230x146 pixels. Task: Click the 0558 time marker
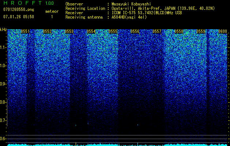[179, 31]
